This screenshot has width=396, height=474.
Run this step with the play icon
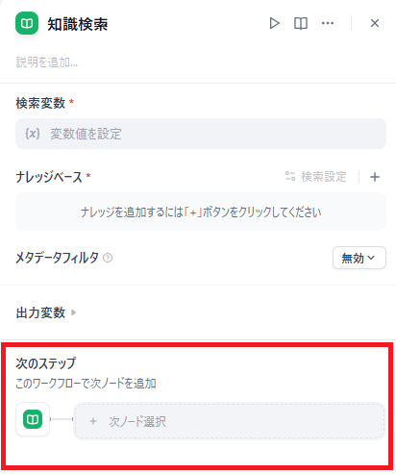pos(274,23)
